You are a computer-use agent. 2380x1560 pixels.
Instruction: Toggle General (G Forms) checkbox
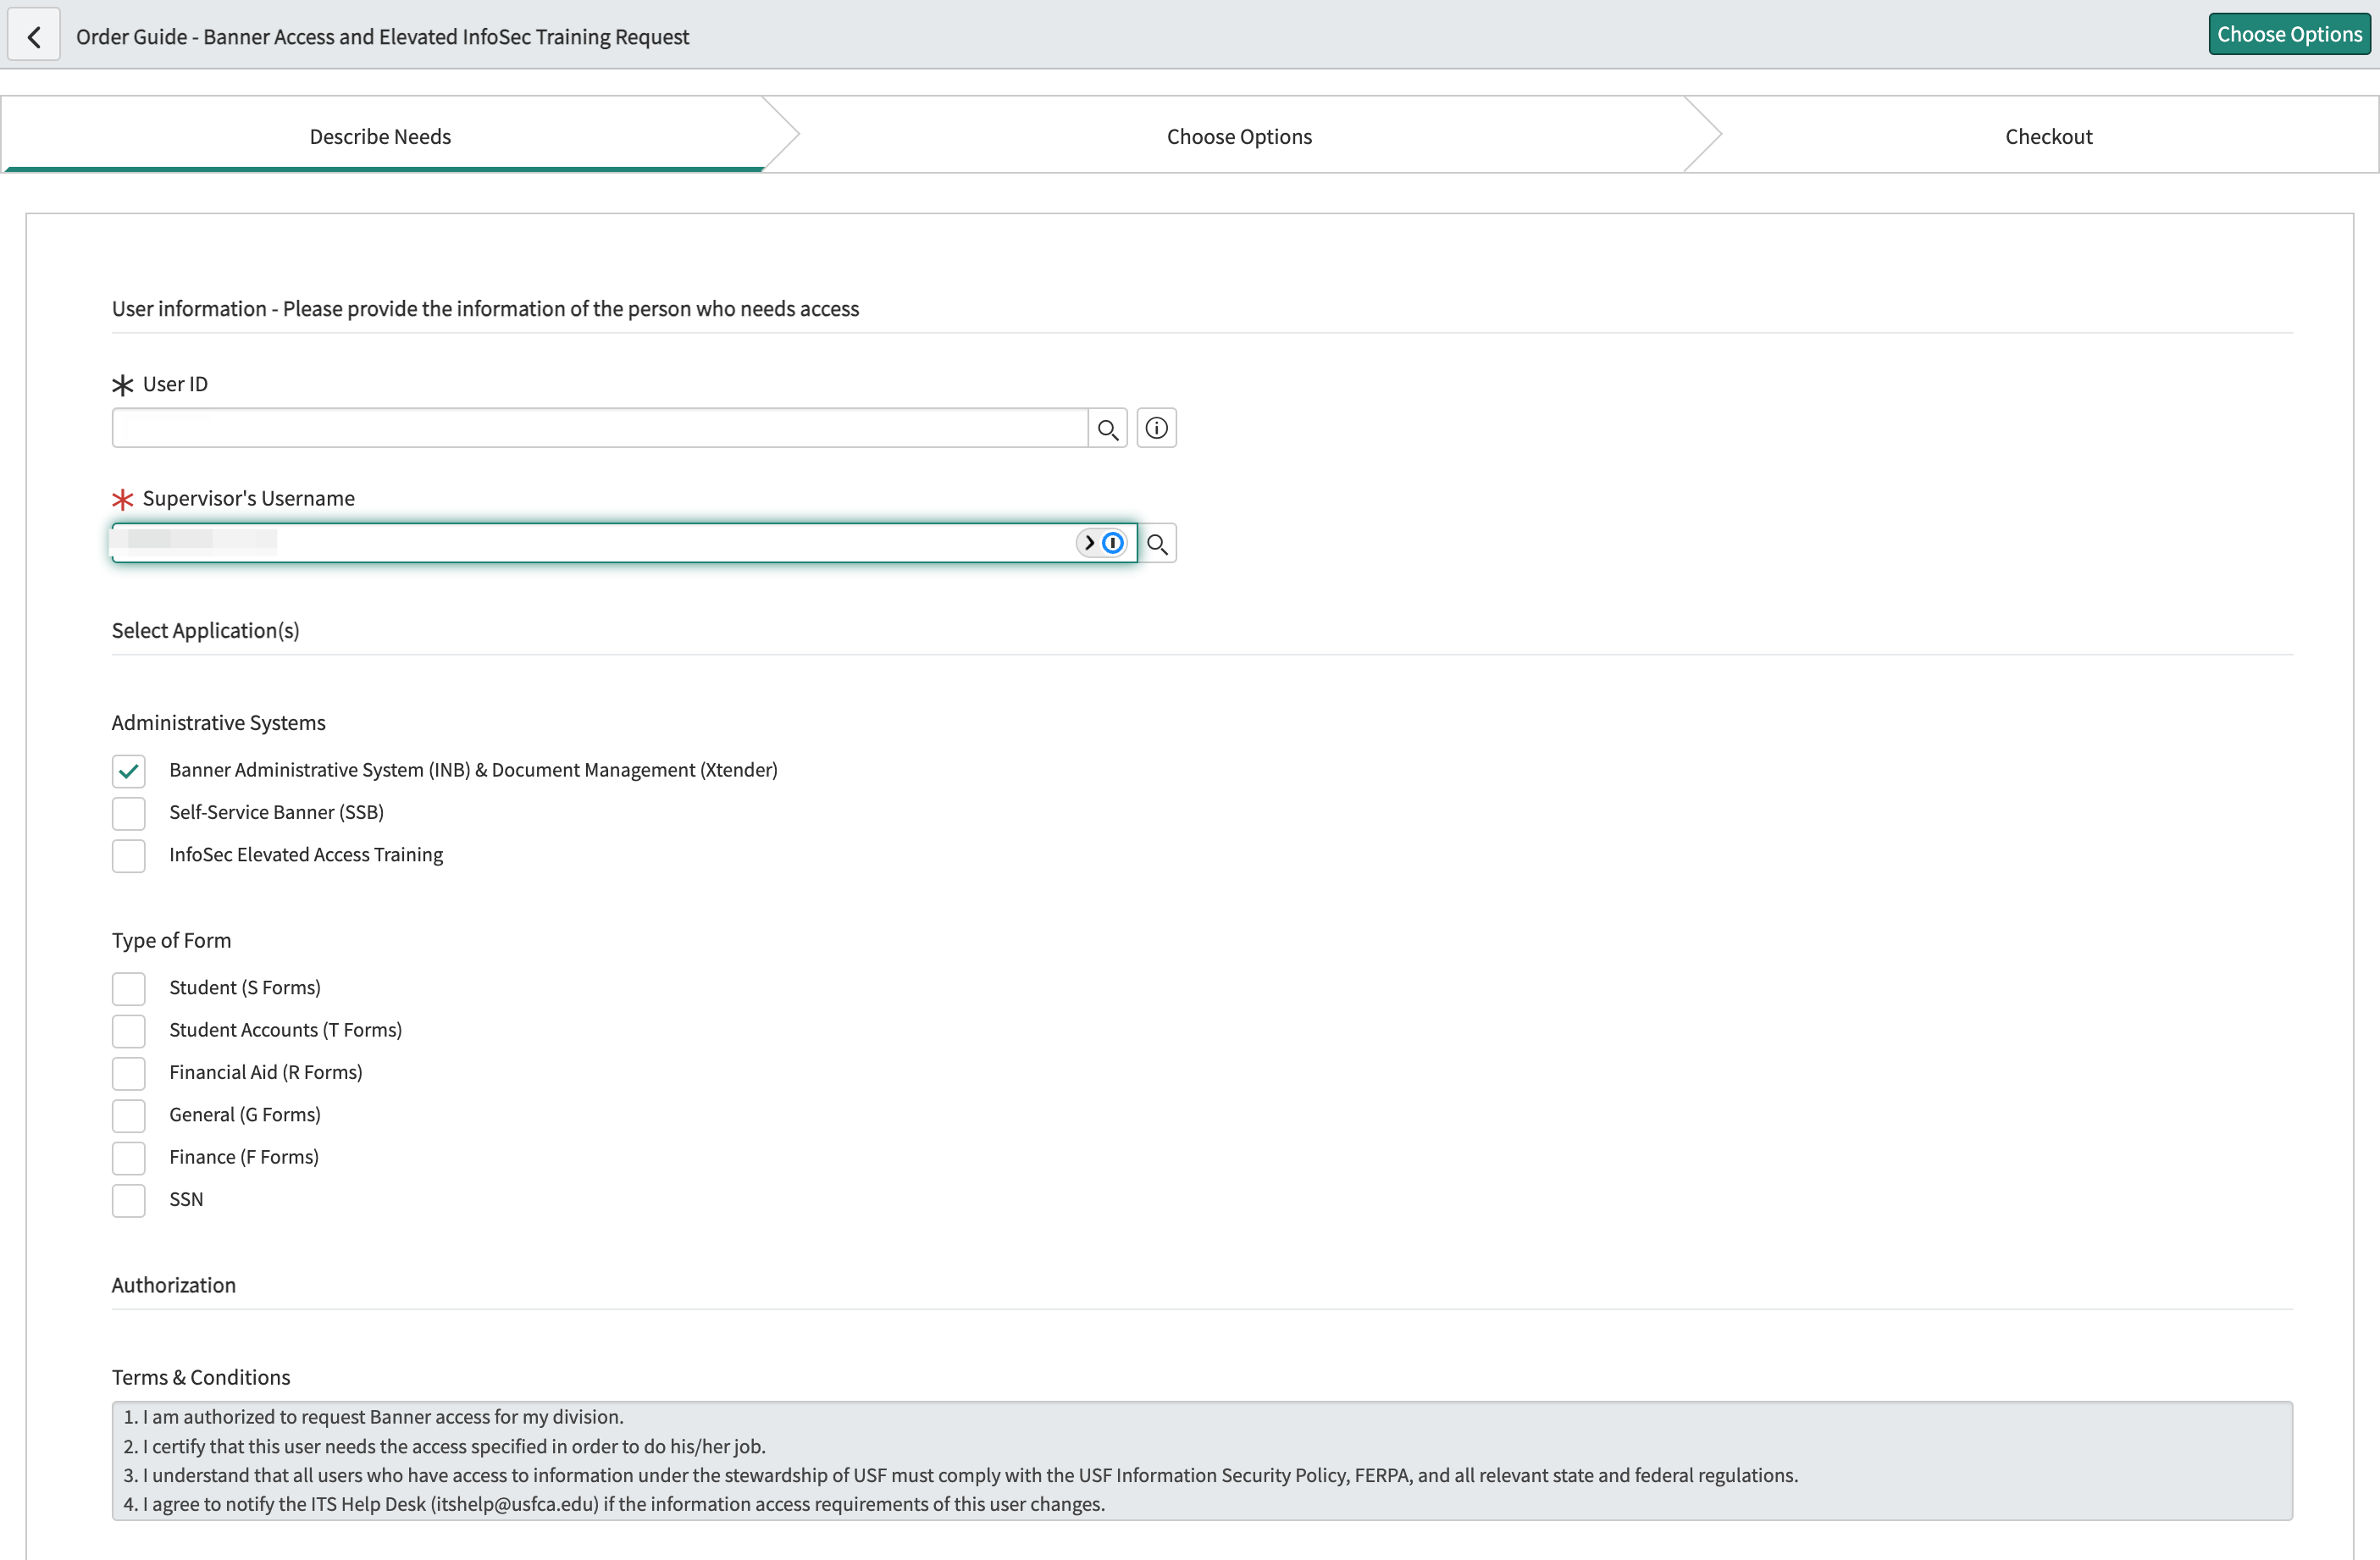click(129, 1116)
